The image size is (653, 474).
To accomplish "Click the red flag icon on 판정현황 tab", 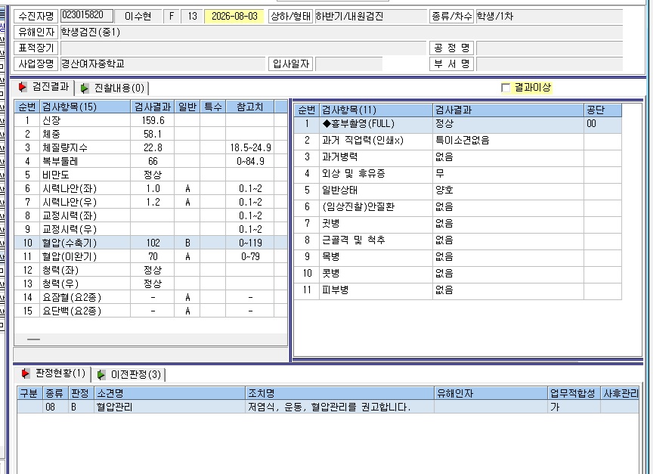I will [26, 373].
